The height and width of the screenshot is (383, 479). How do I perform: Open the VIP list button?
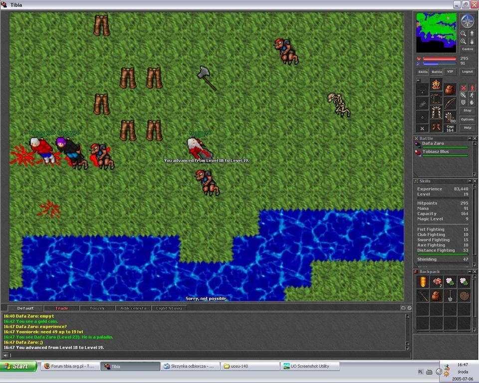(x=450, y=72)
